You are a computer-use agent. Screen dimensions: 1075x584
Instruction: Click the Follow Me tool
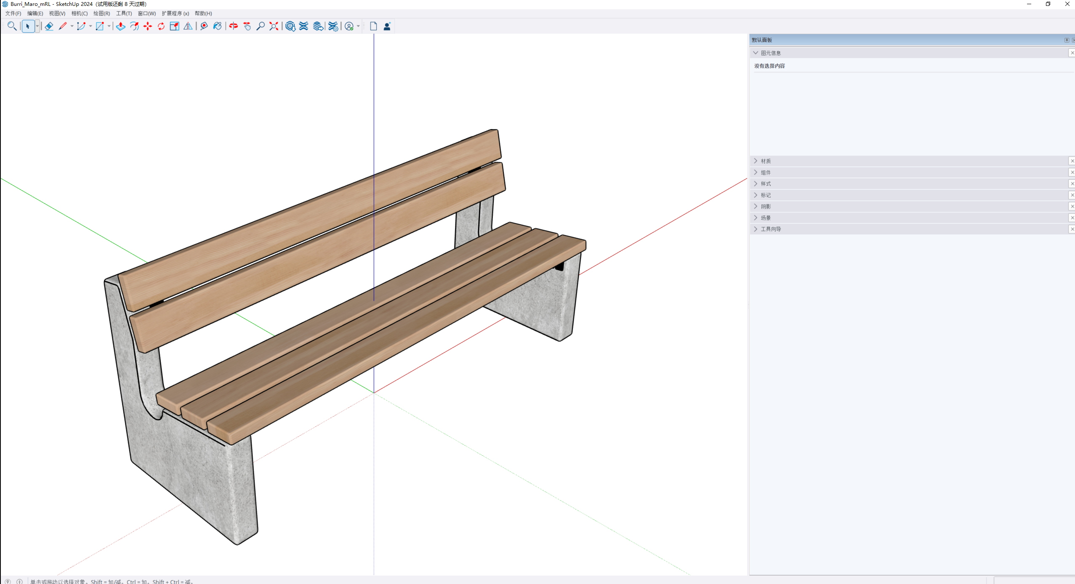click(x=134, y=26)
